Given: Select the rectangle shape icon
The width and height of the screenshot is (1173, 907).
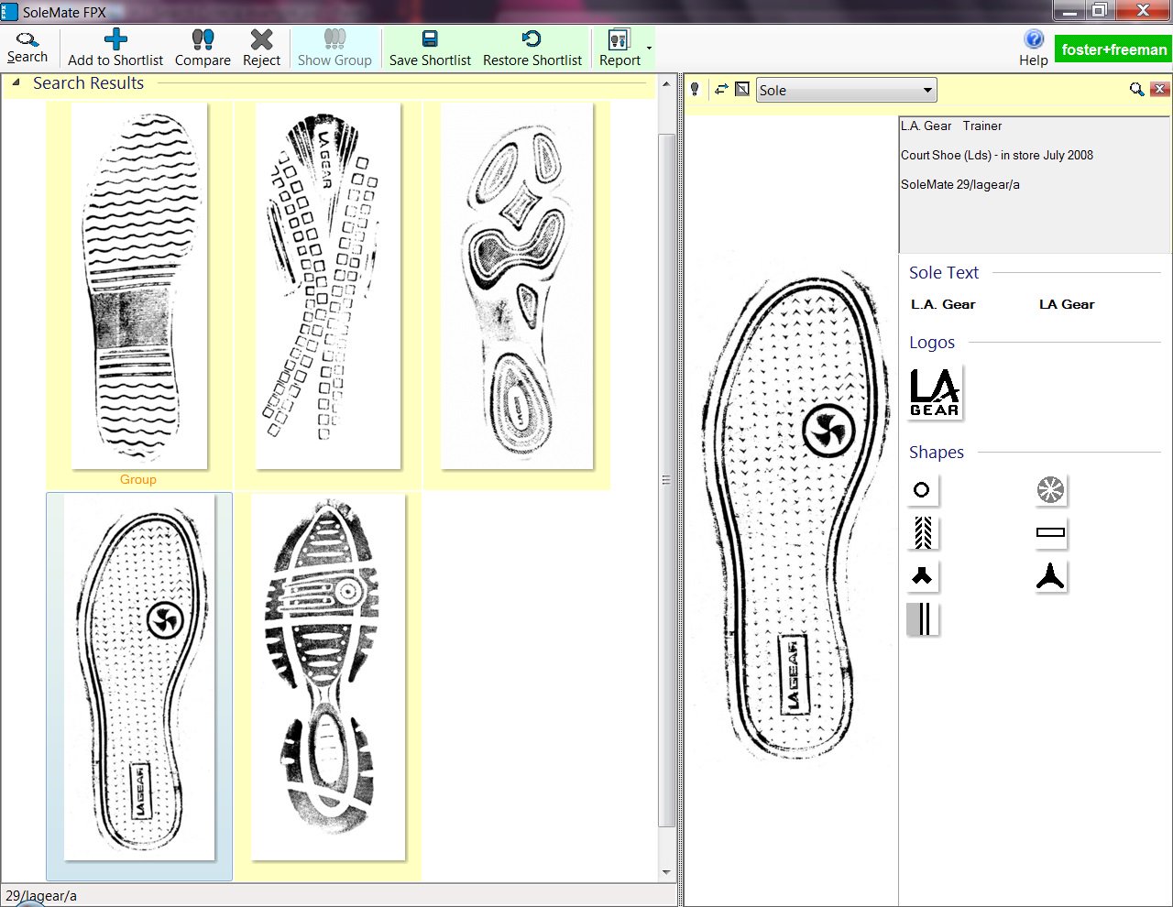Looking at the screenshot, I should coord(1050,531).
